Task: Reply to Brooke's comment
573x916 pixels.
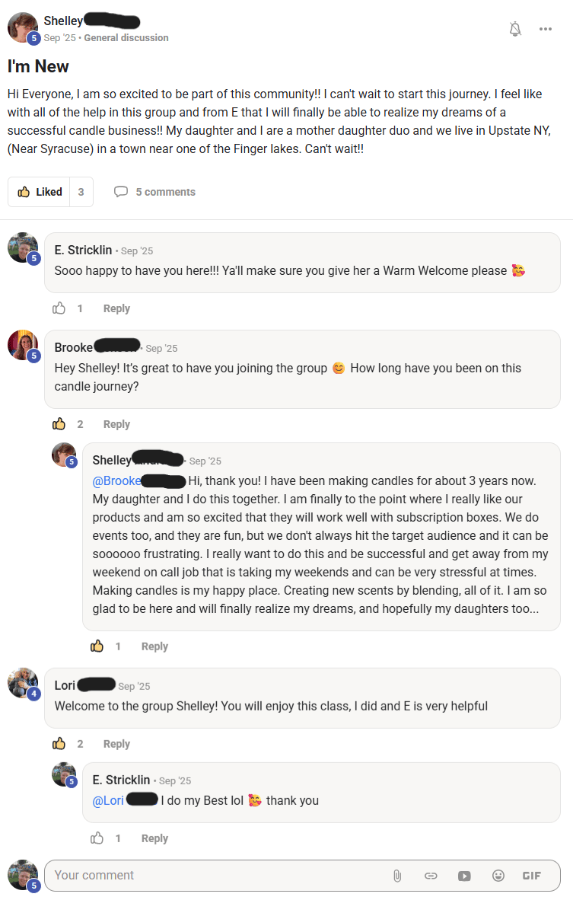Action: tap(116, 424)
